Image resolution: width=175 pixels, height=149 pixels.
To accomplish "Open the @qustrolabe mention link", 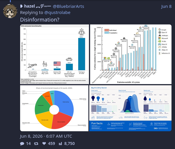I will point(57,13).
